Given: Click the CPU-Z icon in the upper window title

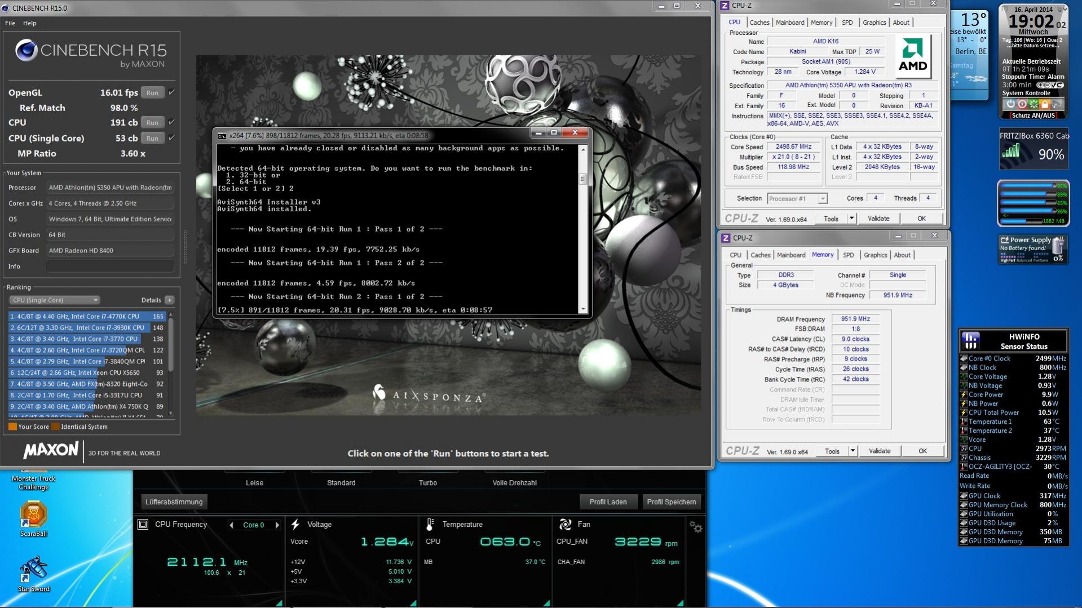Looking at the screenshot, I should [725, 6].
